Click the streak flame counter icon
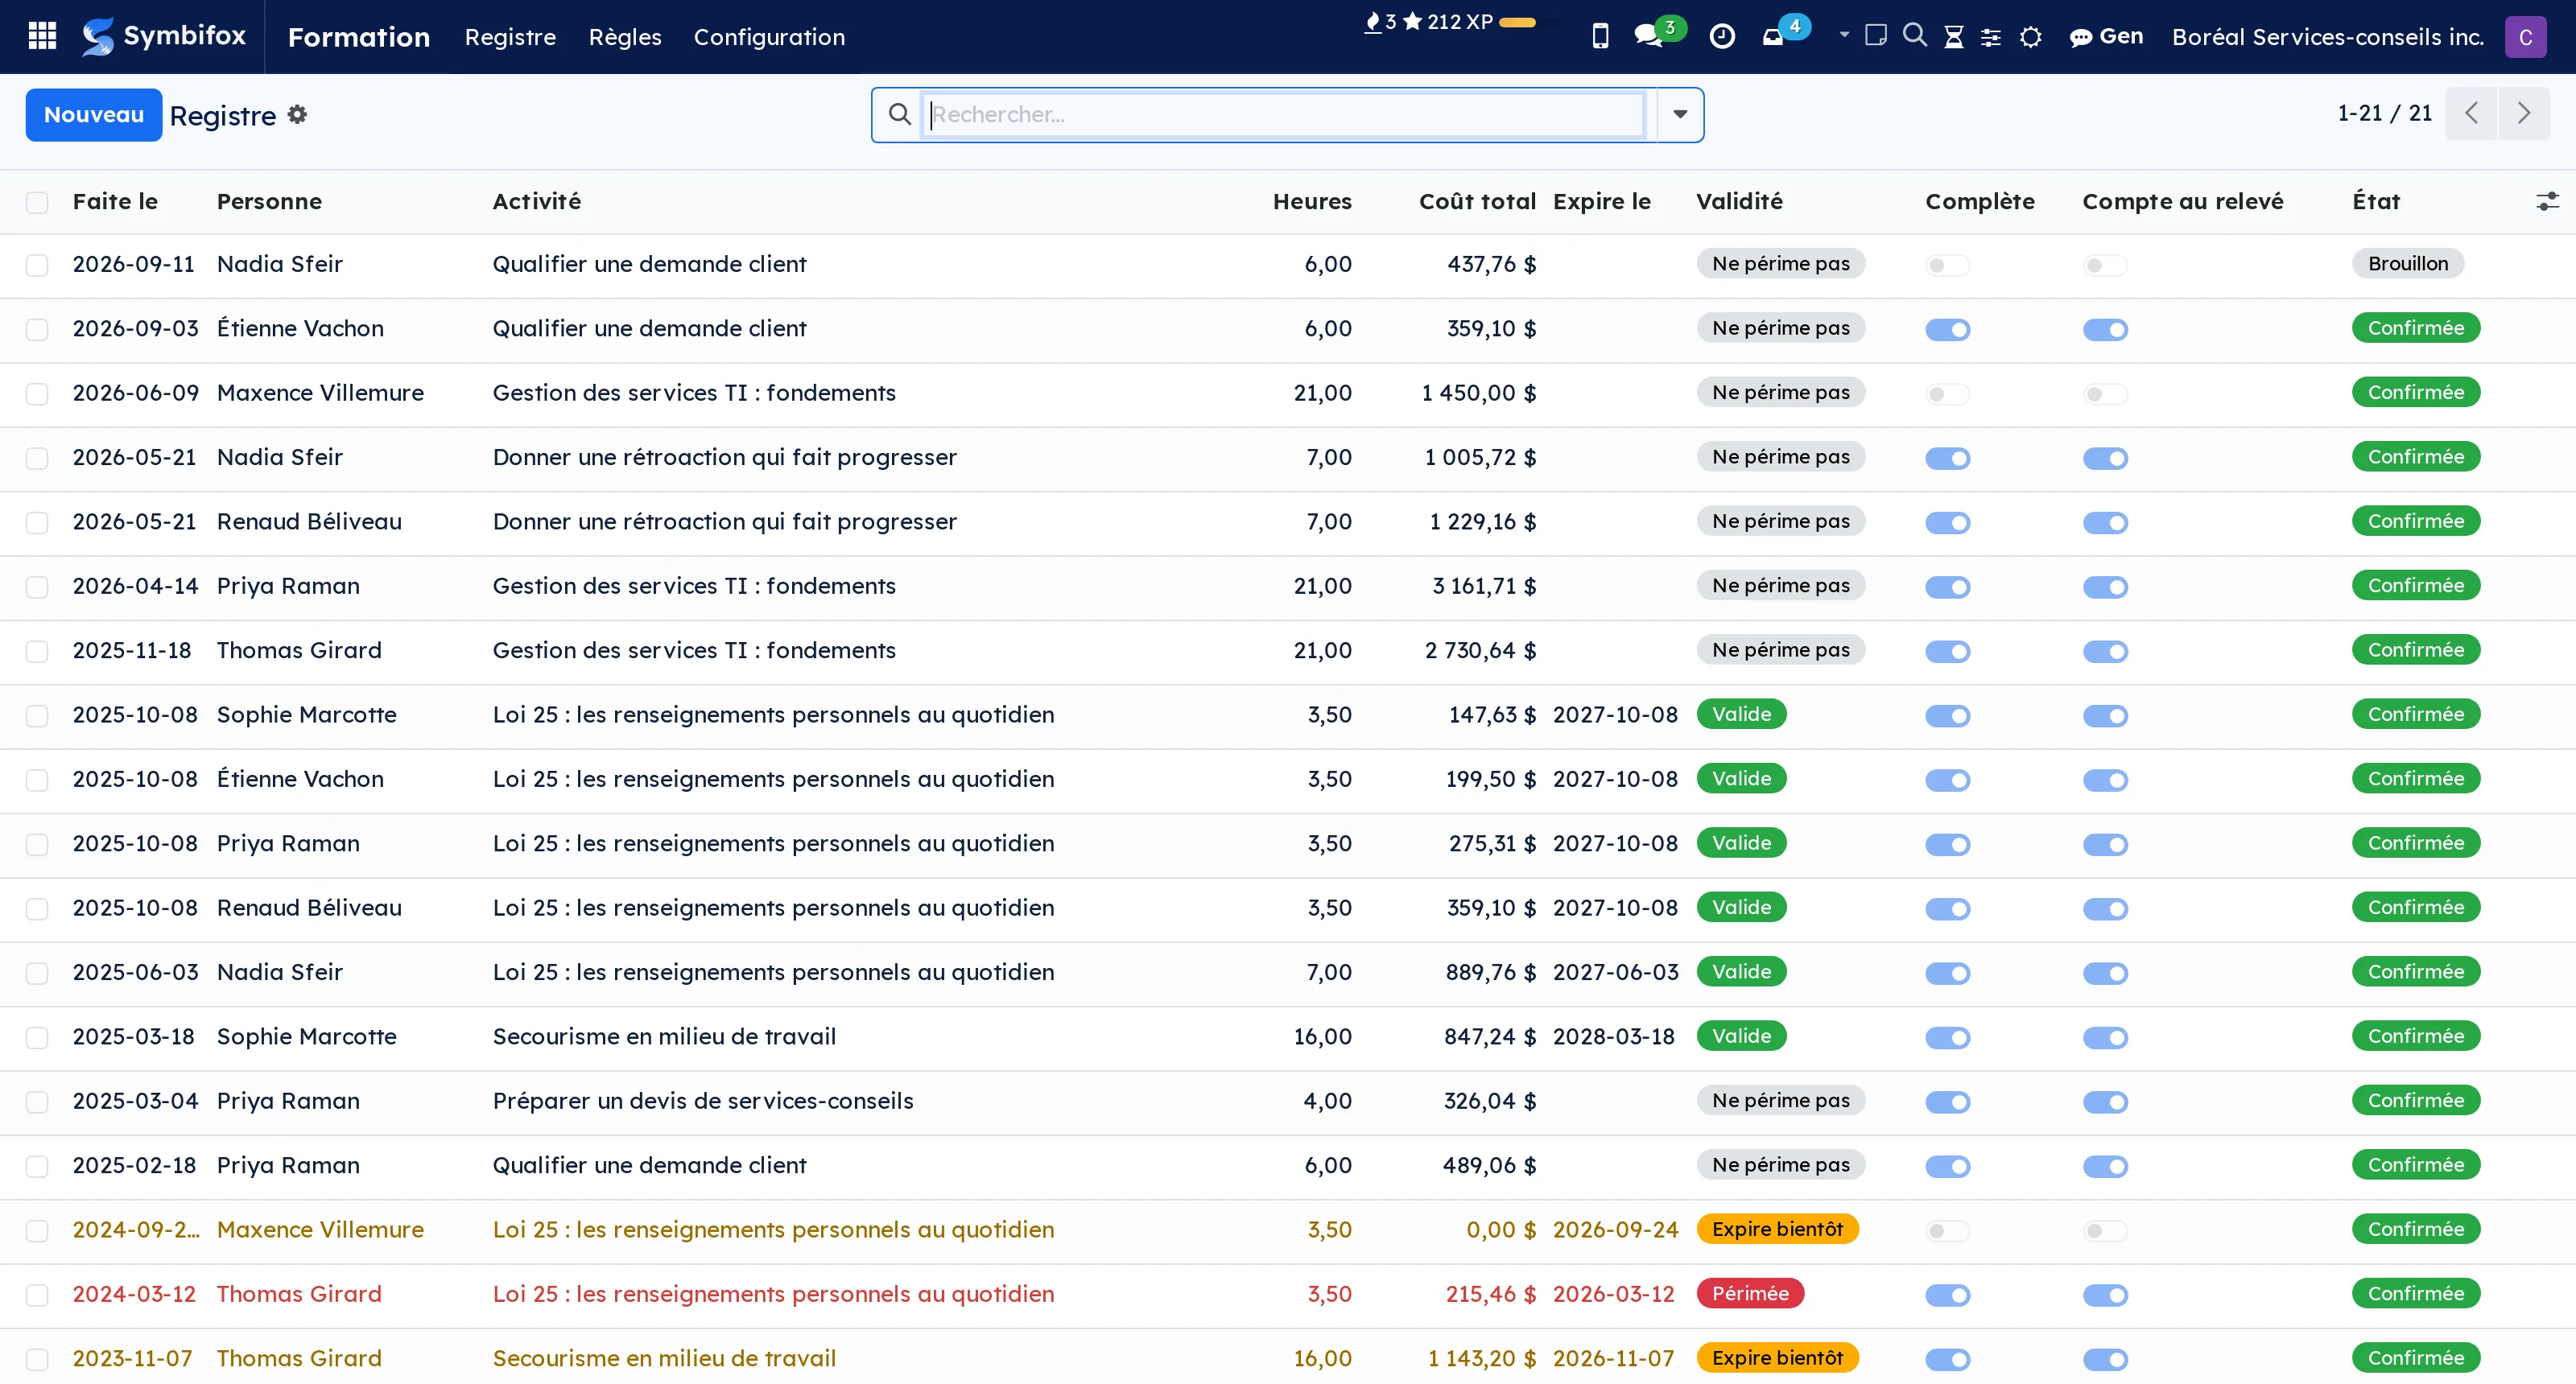The height and width of the screenshot is (1384, 2576). pyautogui.click(x=1380, y=22)
